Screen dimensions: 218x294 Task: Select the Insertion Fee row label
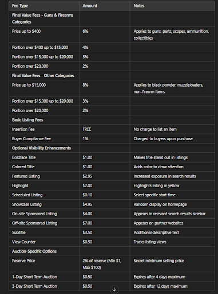click(23, 129)
